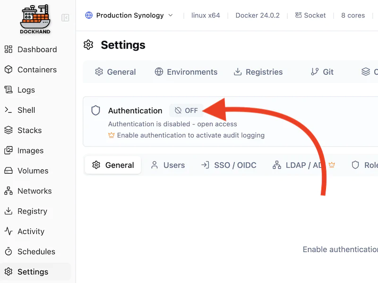Click the Dockhand ship logo
This screenshot has height=283, width=378.
tap(35, 19)
